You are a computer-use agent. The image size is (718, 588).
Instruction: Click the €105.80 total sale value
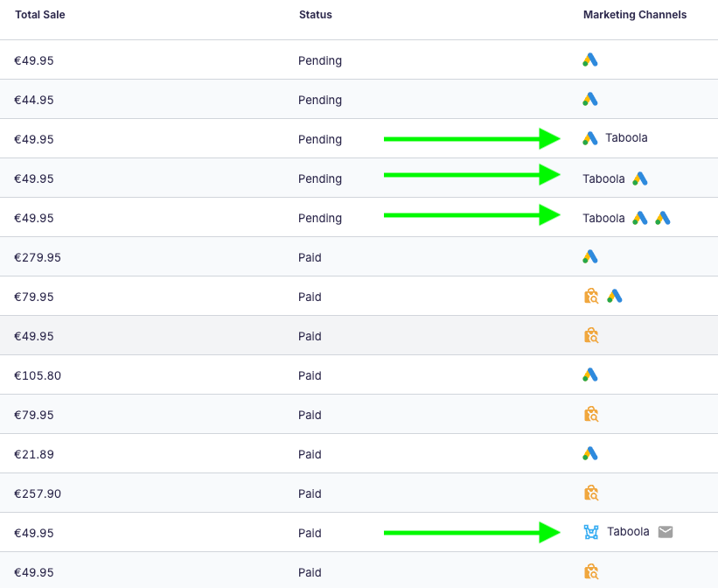pyautogui.click(x=38, y=375)
